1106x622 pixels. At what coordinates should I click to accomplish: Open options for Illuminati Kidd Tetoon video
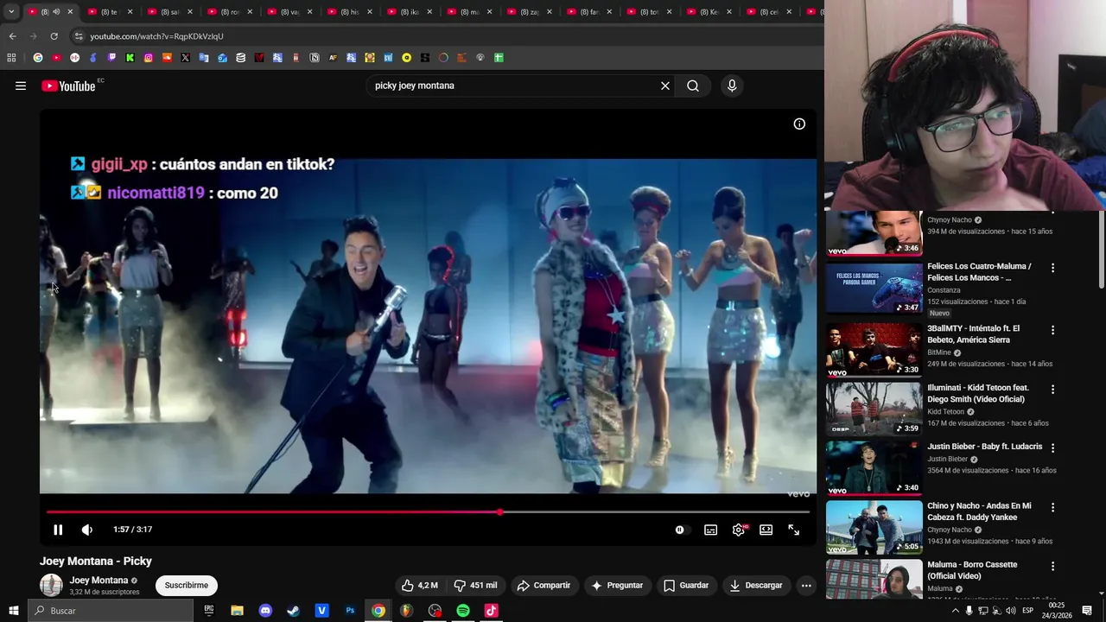[x=1052, y=390]
